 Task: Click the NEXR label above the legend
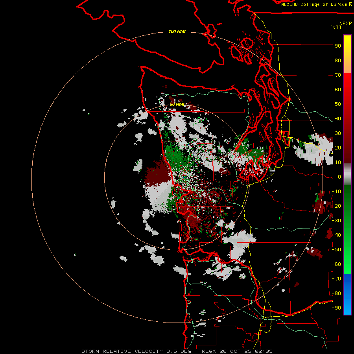tap(346, 24)
